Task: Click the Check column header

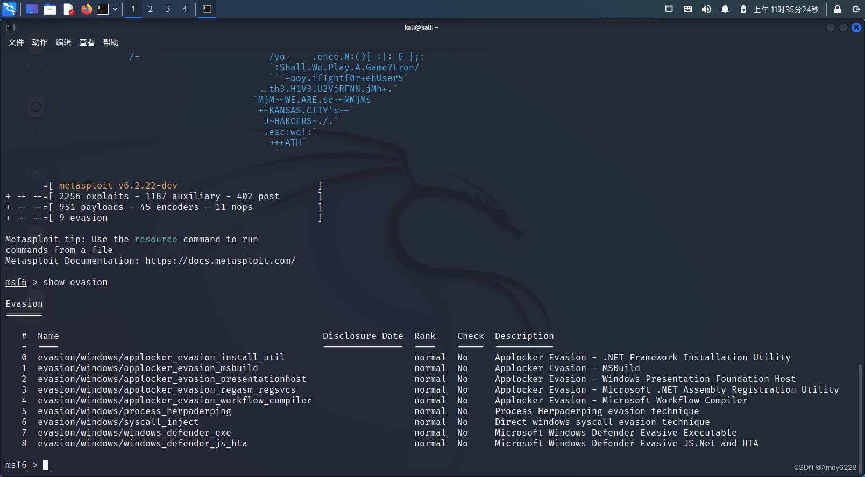Action: [x=471, y=336]
